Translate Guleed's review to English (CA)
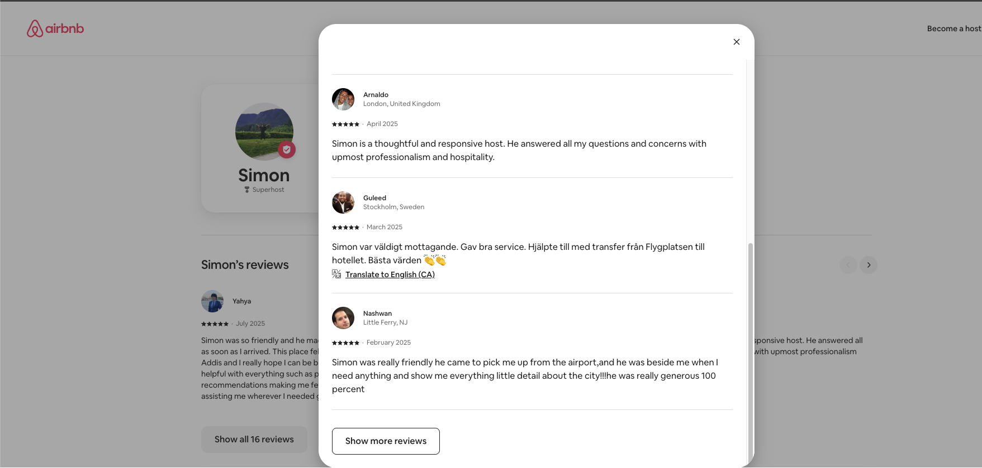Screen dimensions: 982x468 click(x=390, y=274)
